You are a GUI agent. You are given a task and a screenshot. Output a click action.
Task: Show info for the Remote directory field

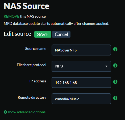tap(115, 98)
